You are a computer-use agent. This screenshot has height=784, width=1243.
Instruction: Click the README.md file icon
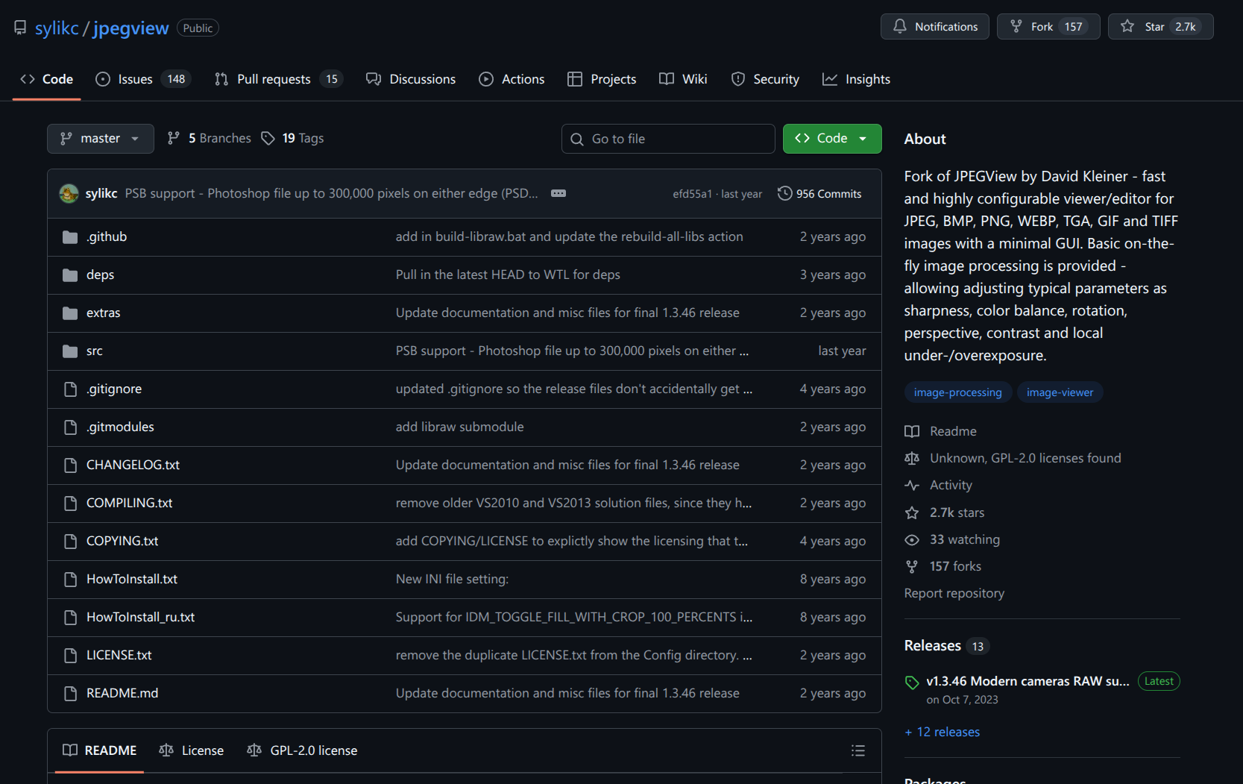click(71, 694)
